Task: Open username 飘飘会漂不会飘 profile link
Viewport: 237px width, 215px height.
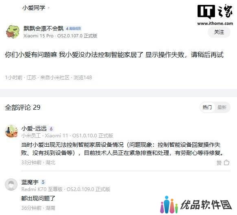Action: (43, 28)
